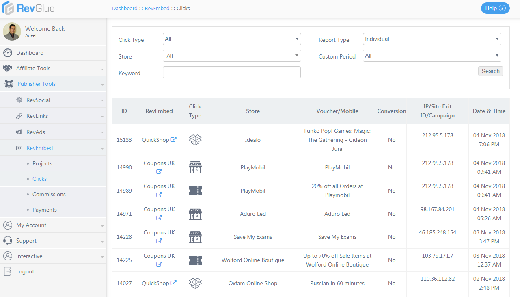Click the RevEmbed code icon

pyautogui.click(x=19, y=148)
